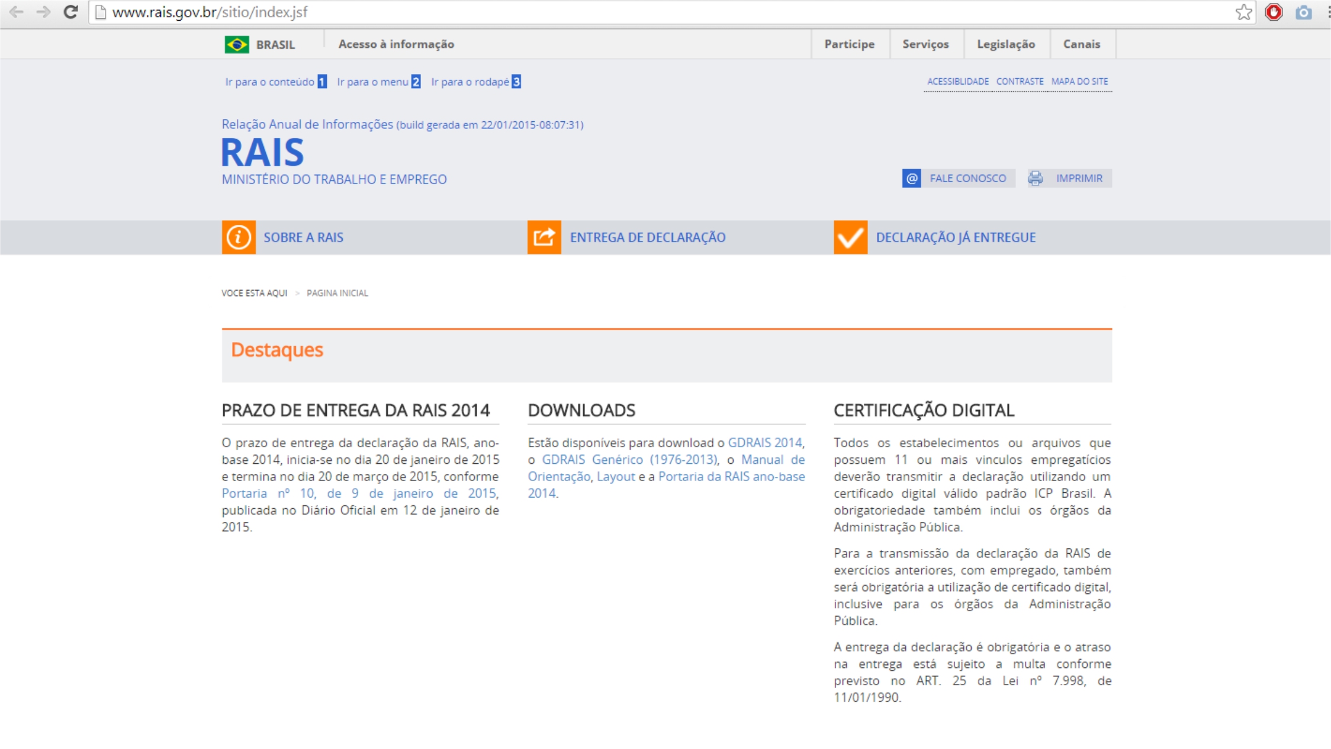Click the page icon in the address bar

[101, 12]
